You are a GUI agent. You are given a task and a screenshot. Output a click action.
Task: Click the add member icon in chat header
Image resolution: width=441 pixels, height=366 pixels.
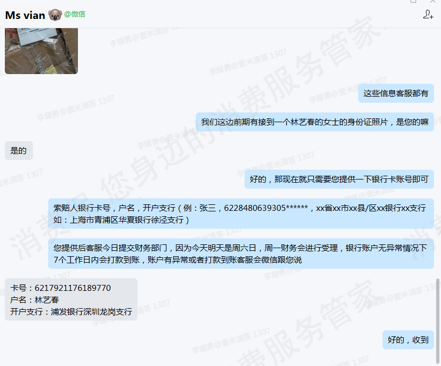pyautogui.click(x=428, y=15)
